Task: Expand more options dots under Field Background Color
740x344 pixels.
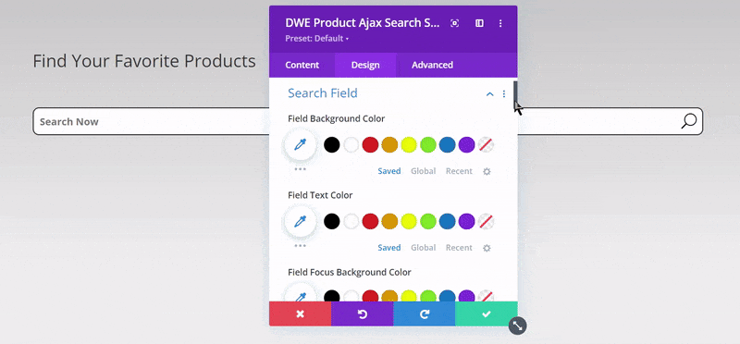Action: (300, 168)
